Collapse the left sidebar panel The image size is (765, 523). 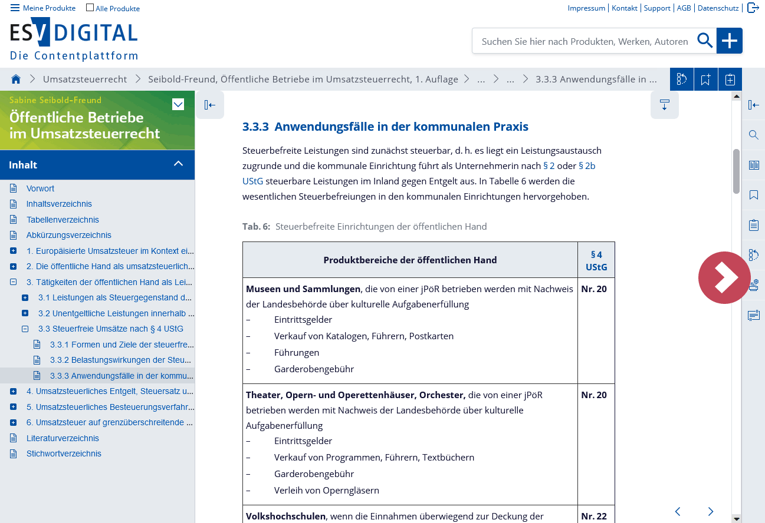point(210,105)
